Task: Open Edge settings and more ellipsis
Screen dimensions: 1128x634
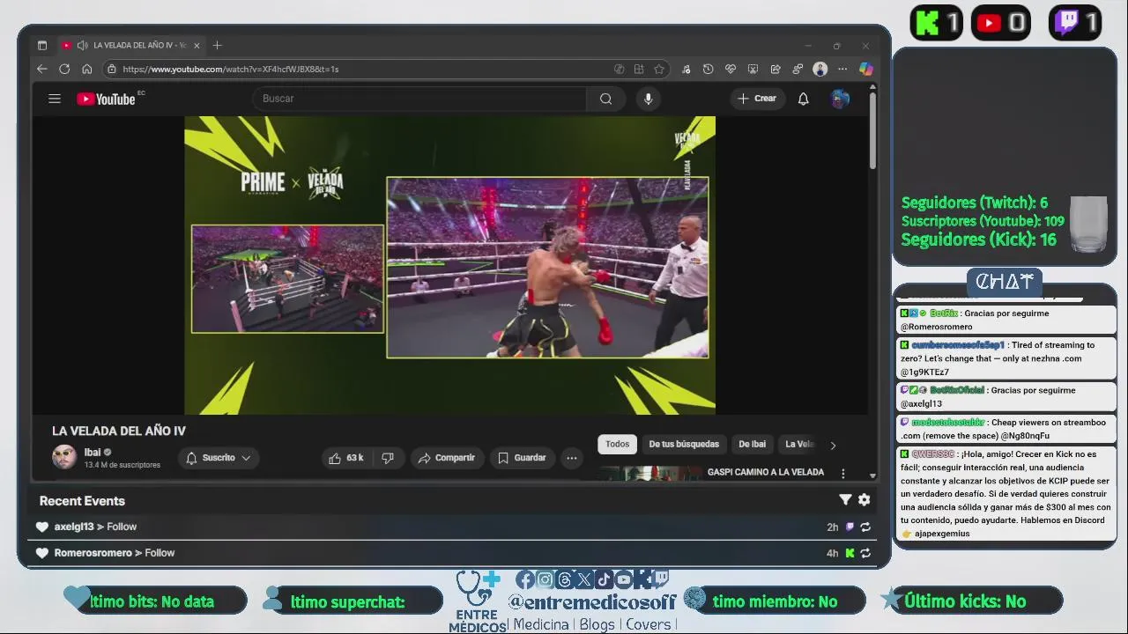Action: 842,69
